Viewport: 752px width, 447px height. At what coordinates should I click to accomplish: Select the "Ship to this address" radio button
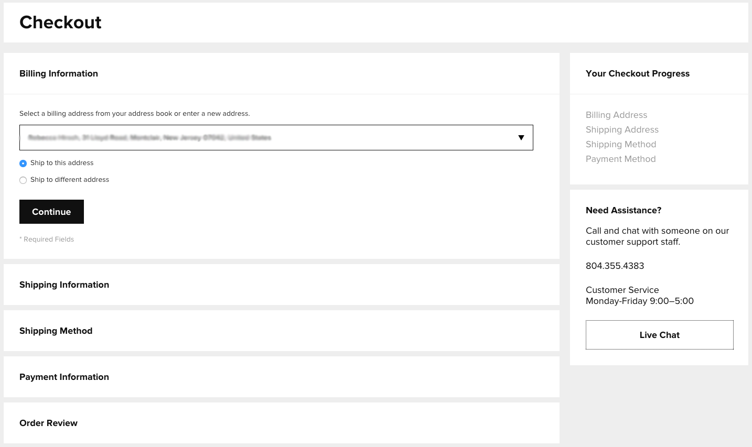click(x=23, y=163)
